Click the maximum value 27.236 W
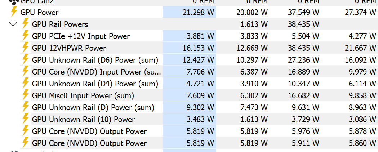 point(303,60)
